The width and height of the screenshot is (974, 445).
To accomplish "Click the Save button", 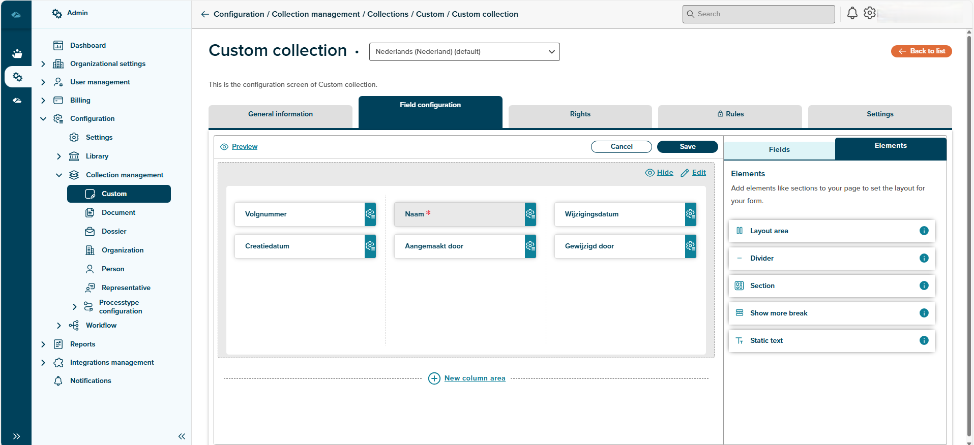I will click(687, 147).
